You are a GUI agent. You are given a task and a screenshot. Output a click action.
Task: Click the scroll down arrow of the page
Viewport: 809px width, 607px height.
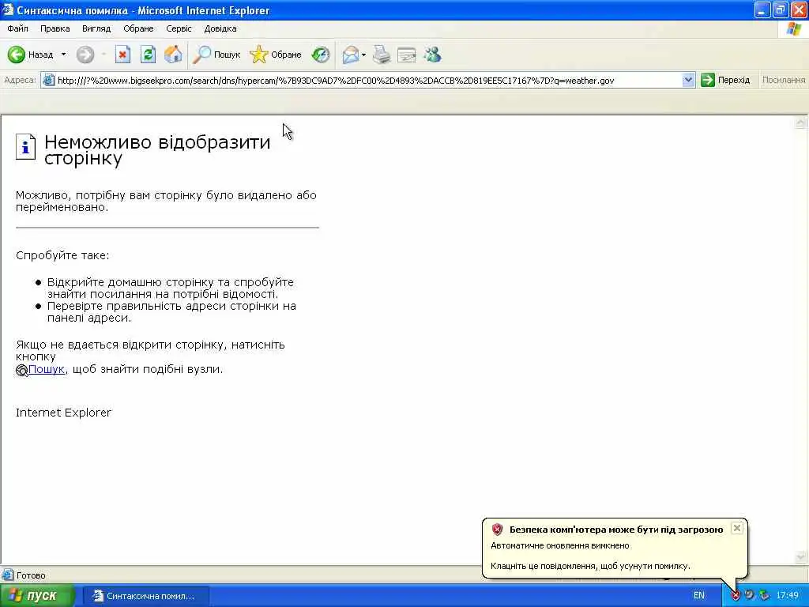pyautogui.click(x=801, y=557)
